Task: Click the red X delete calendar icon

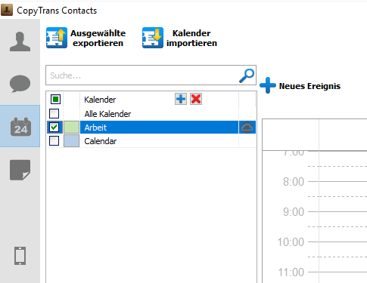Action: tap(196, 99)
